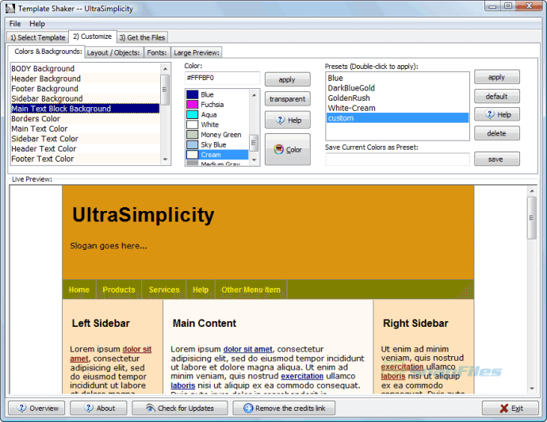Click the default presets button
This screenshot has width=547, height=422.
[497, 96]
